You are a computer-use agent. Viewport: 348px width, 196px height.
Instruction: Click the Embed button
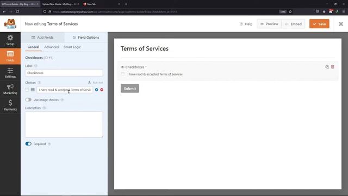[293, 24]
